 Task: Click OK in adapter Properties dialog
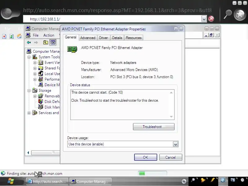tap(145, 157)
